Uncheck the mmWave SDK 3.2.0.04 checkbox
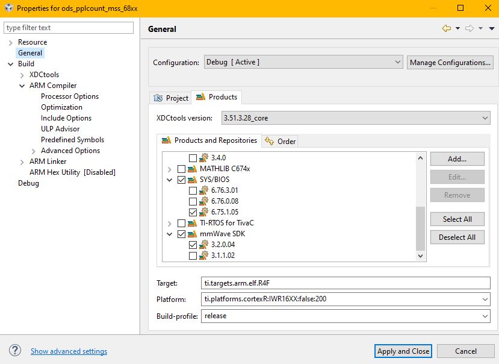Screen dimensions: 499x364 pyautogui.click(x=193, y=245)
